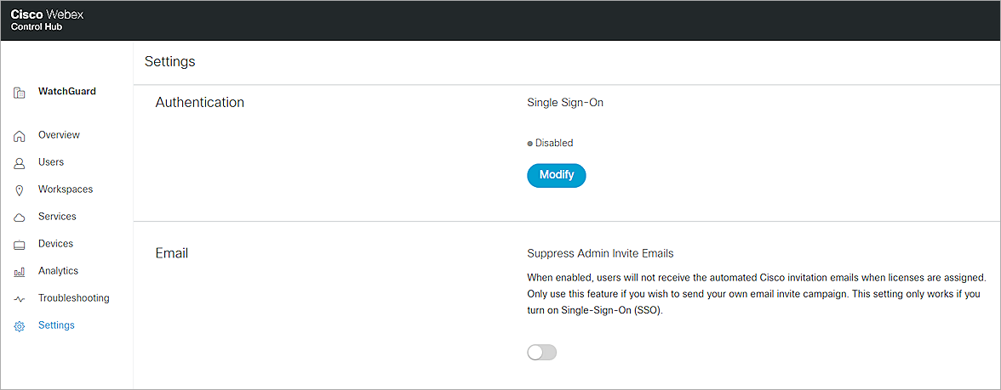The width and height of the screenshot is (1001, 390).
Task: Navigate to Services
Action: [x=57, y=217]
